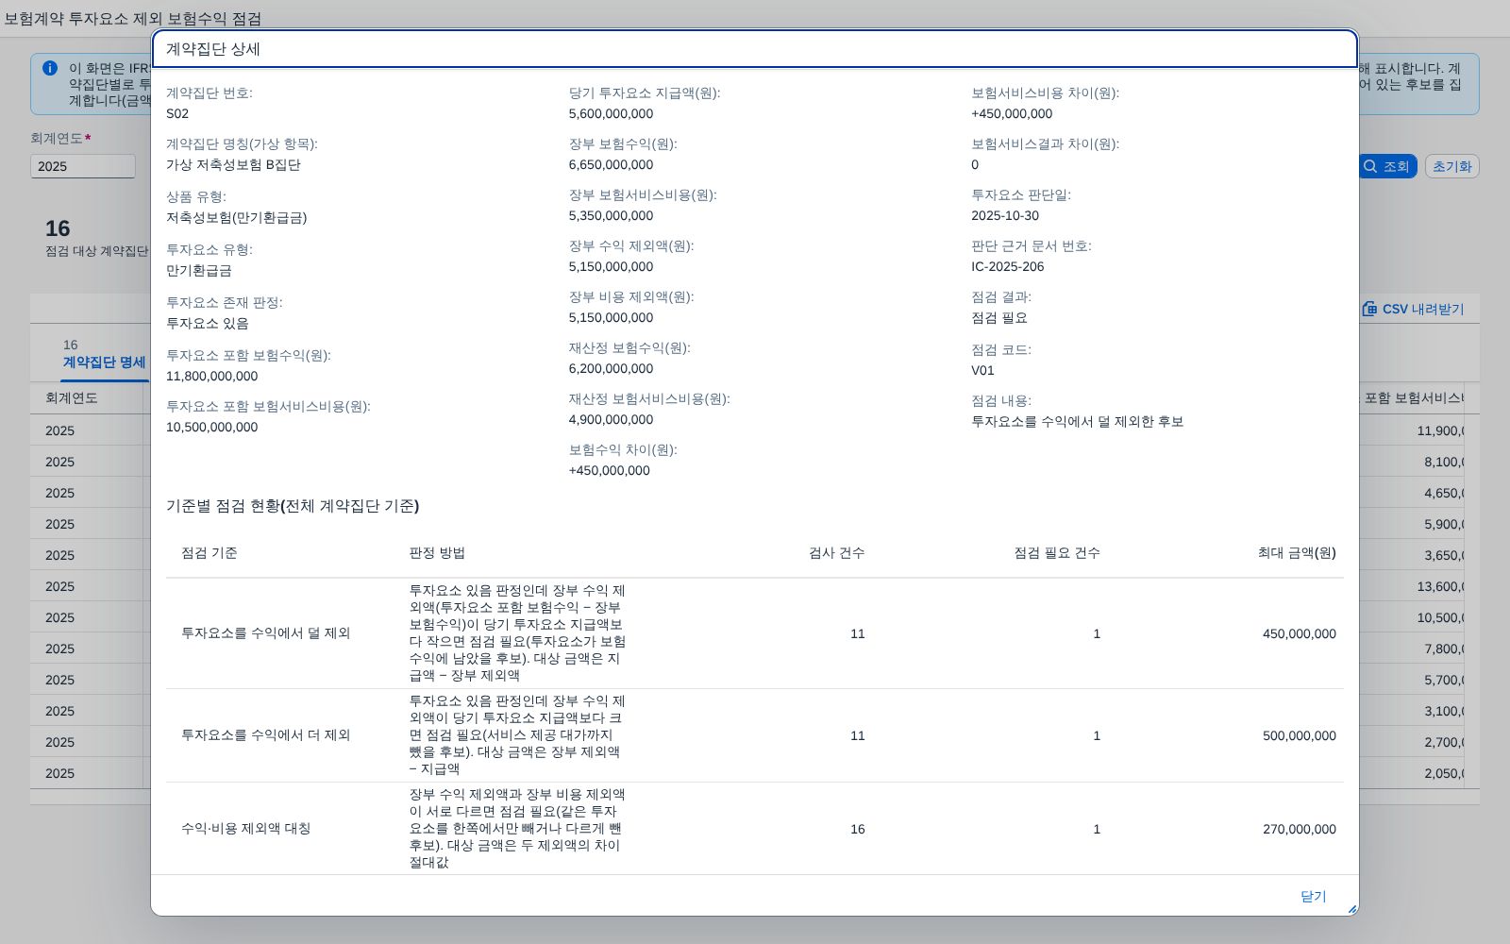
Task: Click the 판정 방법 column header
Action: coord(437,553)
